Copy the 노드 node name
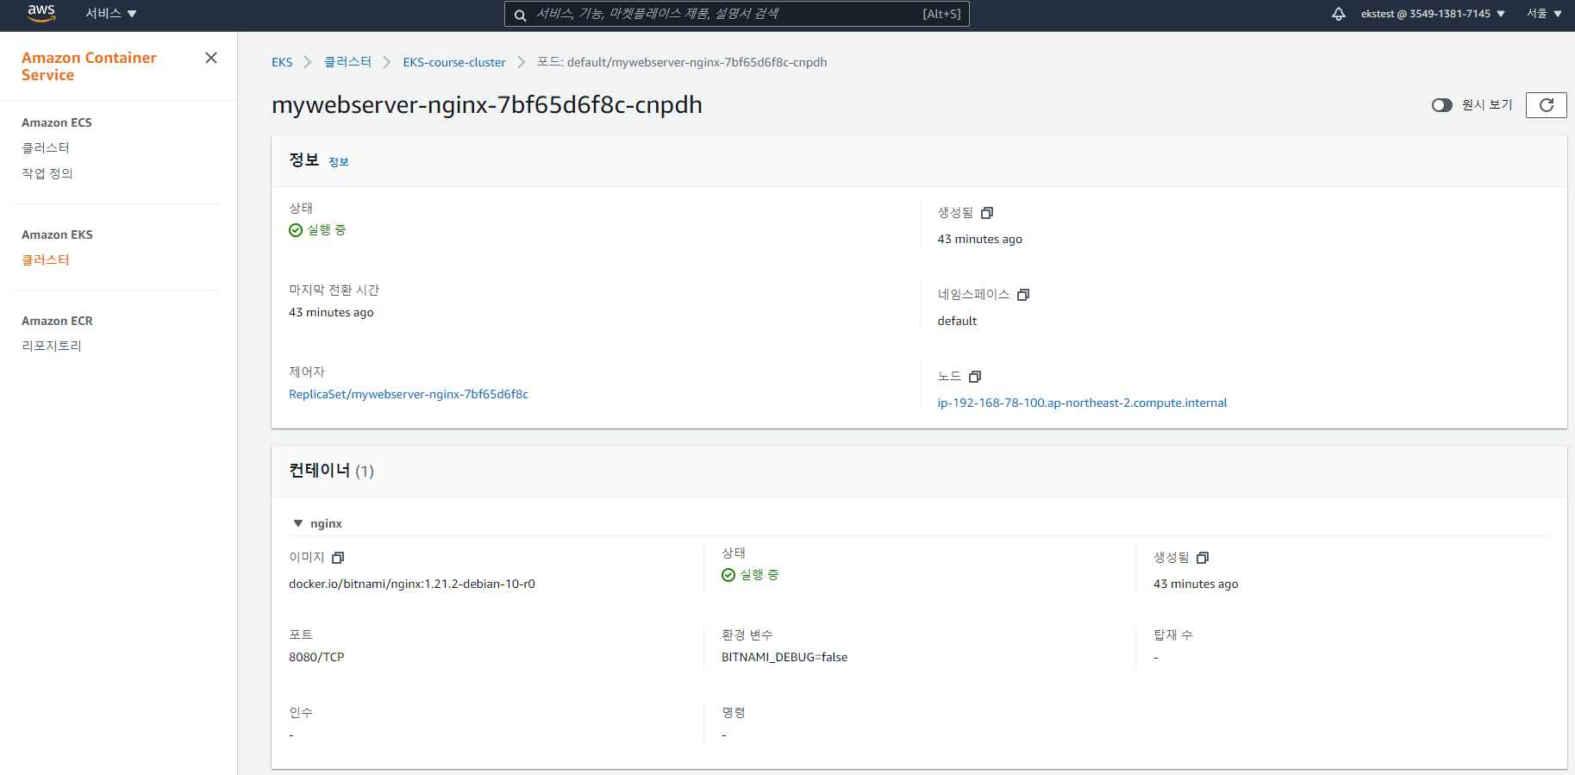Screen dimensions: 1575x775 [975, 377]
